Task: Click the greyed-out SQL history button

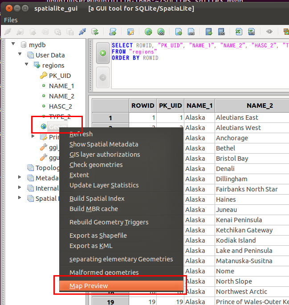Action: point(103,77)
